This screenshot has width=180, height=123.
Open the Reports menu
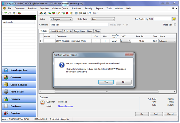click(x=99, y=8)
